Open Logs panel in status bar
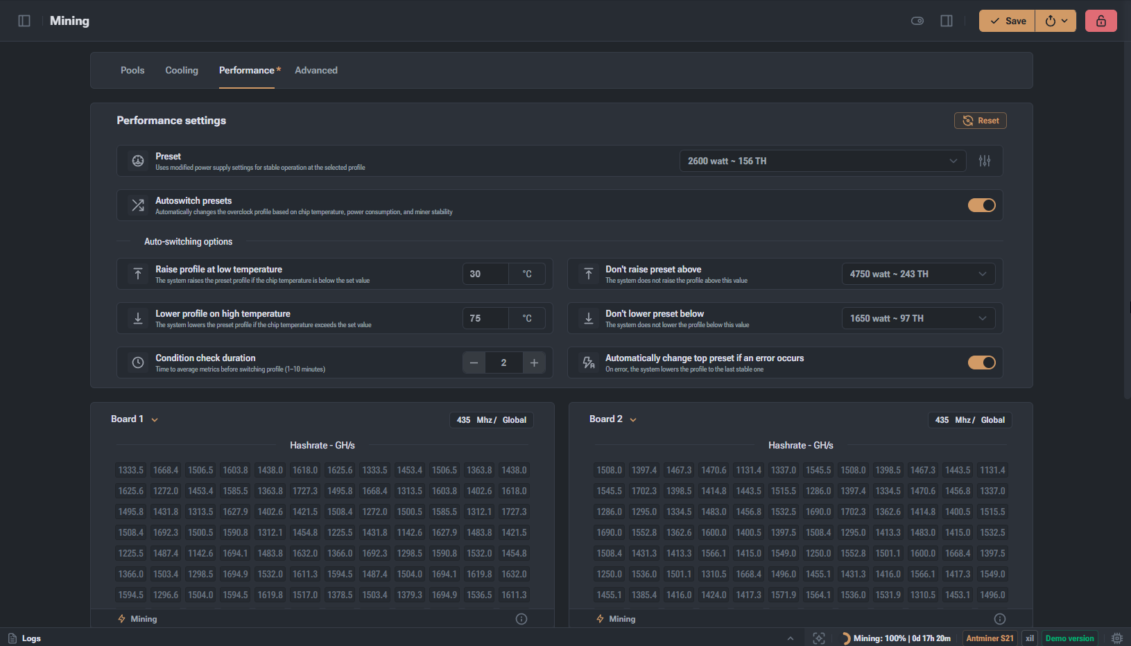The height and width of the screenshot is (646, 1131). tap(24, 638)
